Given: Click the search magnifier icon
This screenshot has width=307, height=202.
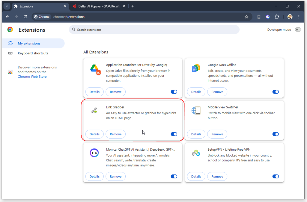Looking at the screenshot, I should point(74,30).
